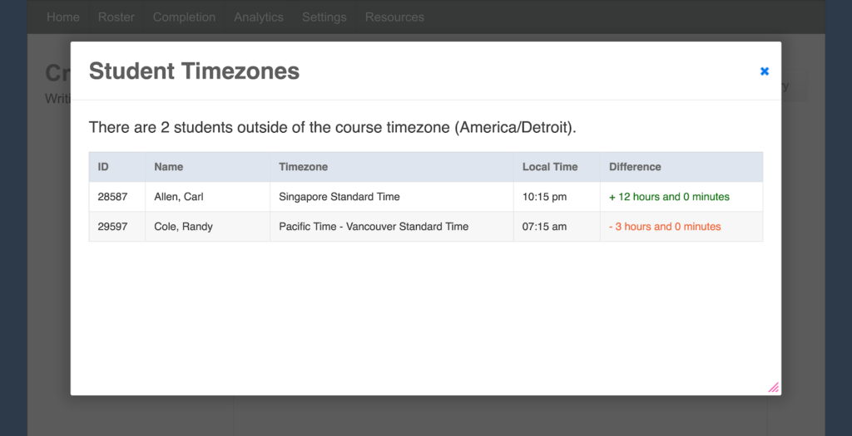The width and height of the screenshot is (852, 436).
Task: Click the name Cole, Randy
Action: (x=183, y=227)
